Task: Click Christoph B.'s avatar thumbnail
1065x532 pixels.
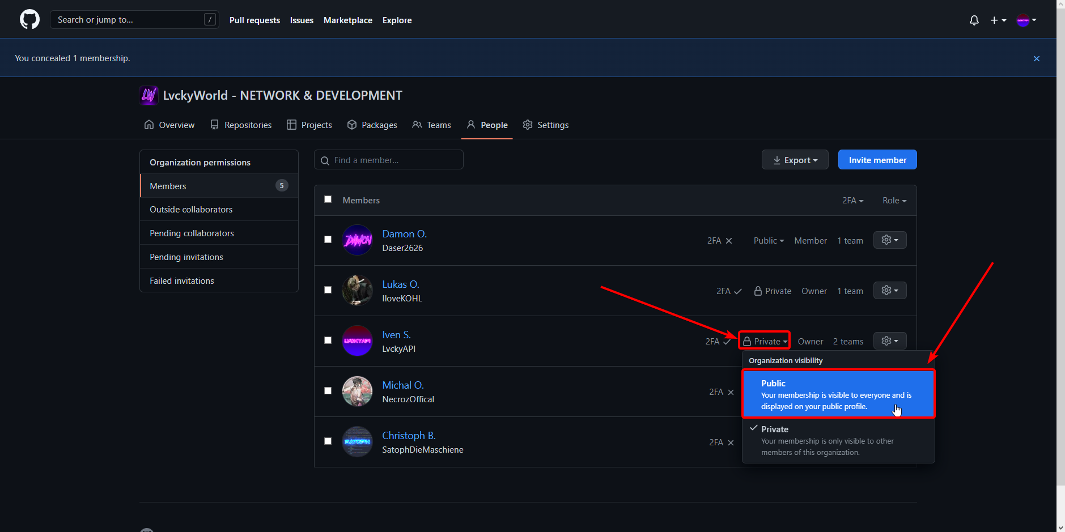Action: point(357,442)
